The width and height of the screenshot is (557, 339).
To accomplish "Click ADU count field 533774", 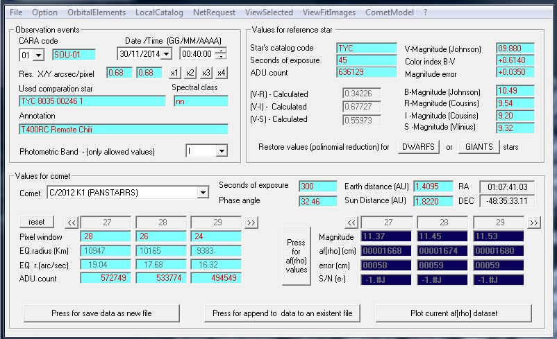I will coord(161,278).
